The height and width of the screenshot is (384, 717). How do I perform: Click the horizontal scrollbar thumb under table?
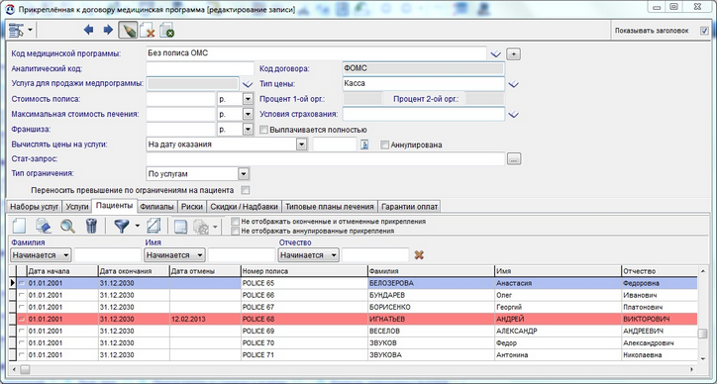point(25,369)
